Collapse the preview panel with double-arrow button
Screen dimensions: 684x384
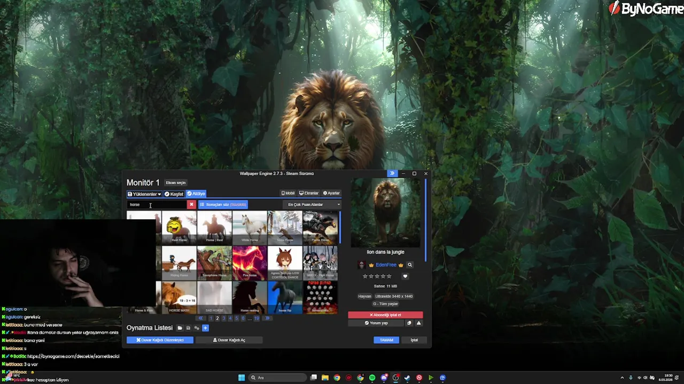coord(392,173)
